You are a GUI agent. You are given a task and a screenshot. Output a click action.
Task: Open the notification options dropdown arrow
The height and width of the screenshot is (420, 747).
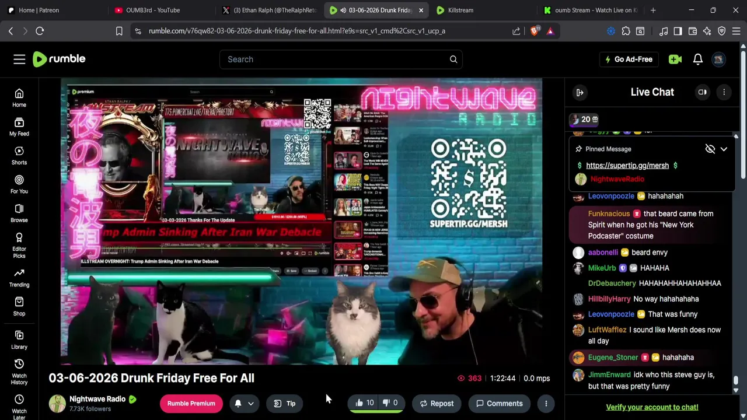251,404
